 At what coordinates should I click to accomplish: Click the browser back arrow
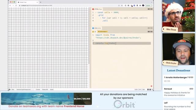[x=10, y=5]
